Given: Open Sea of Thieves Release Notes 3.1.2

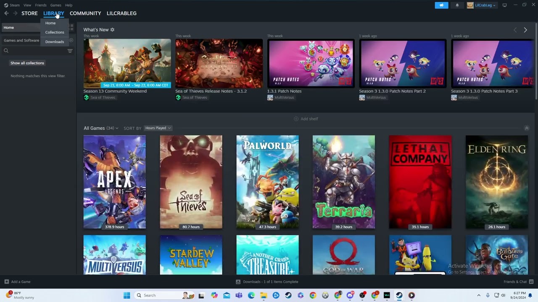Looking at the screenshot, I should (219, 63).
